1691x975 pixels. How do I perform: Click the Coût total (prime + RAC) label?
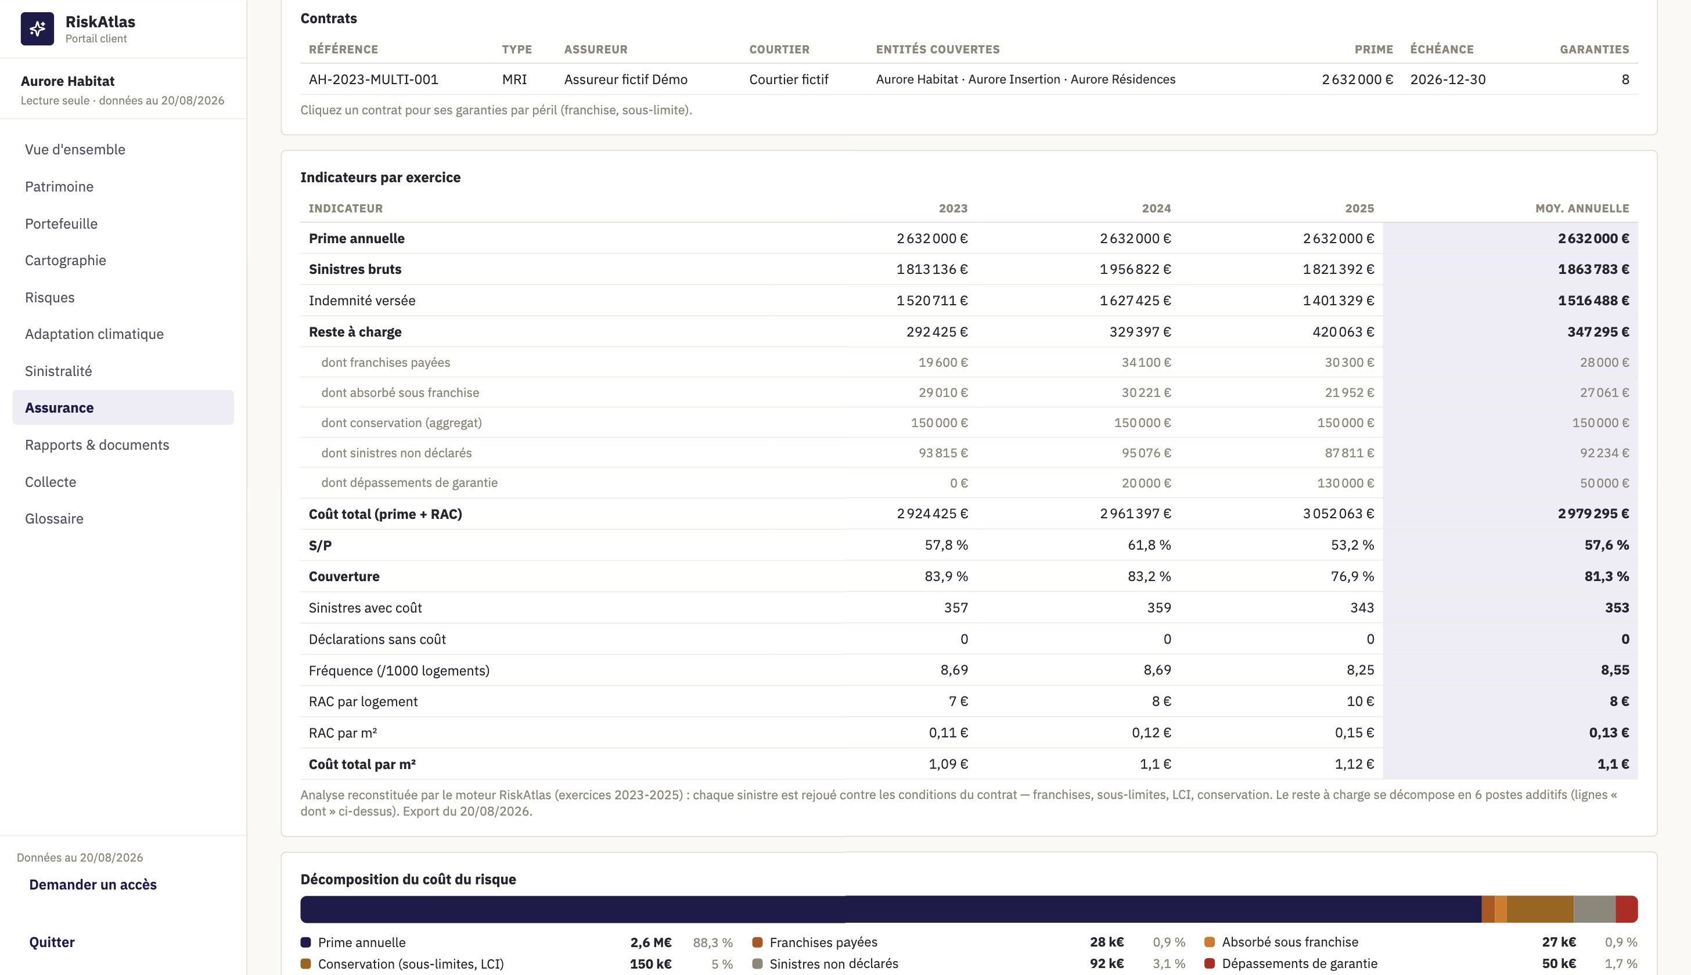pos(385,514)
